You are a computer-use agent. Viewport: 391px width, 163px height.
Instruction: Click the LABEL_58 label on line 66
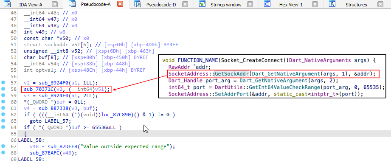pyautogui.click(x=30, y=140)
